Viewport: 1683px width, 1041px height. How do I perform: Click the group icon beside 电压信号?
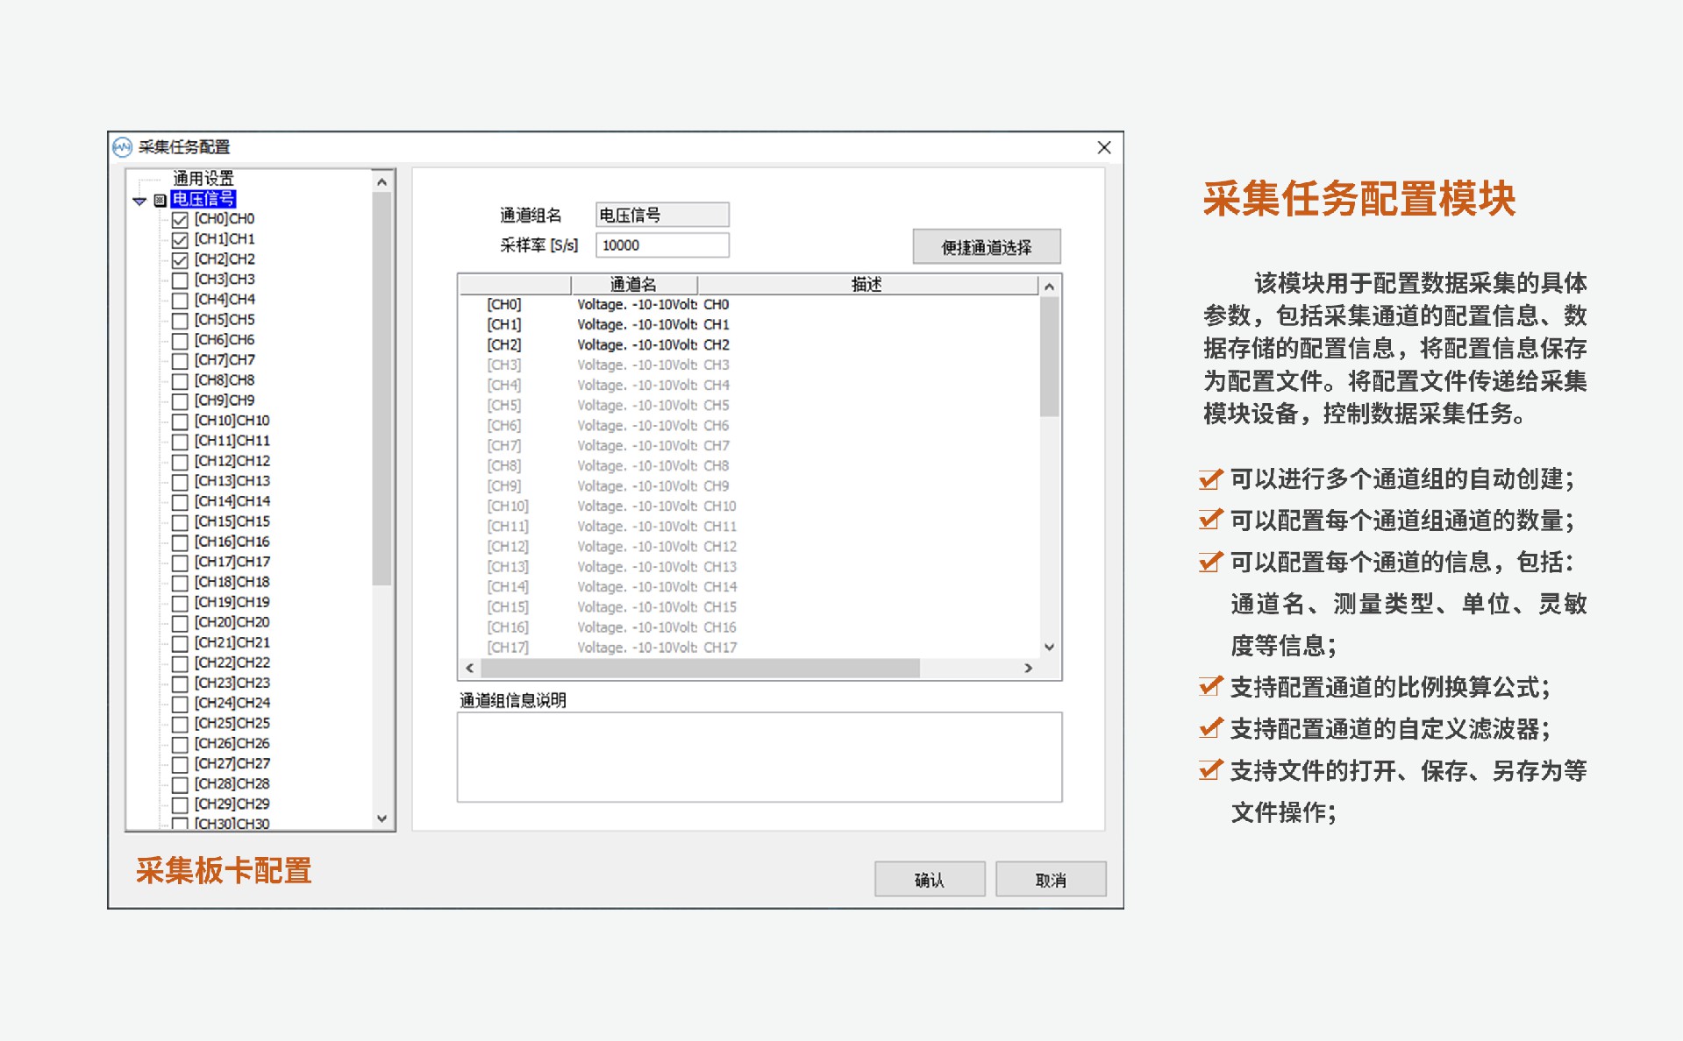[160, 200]
